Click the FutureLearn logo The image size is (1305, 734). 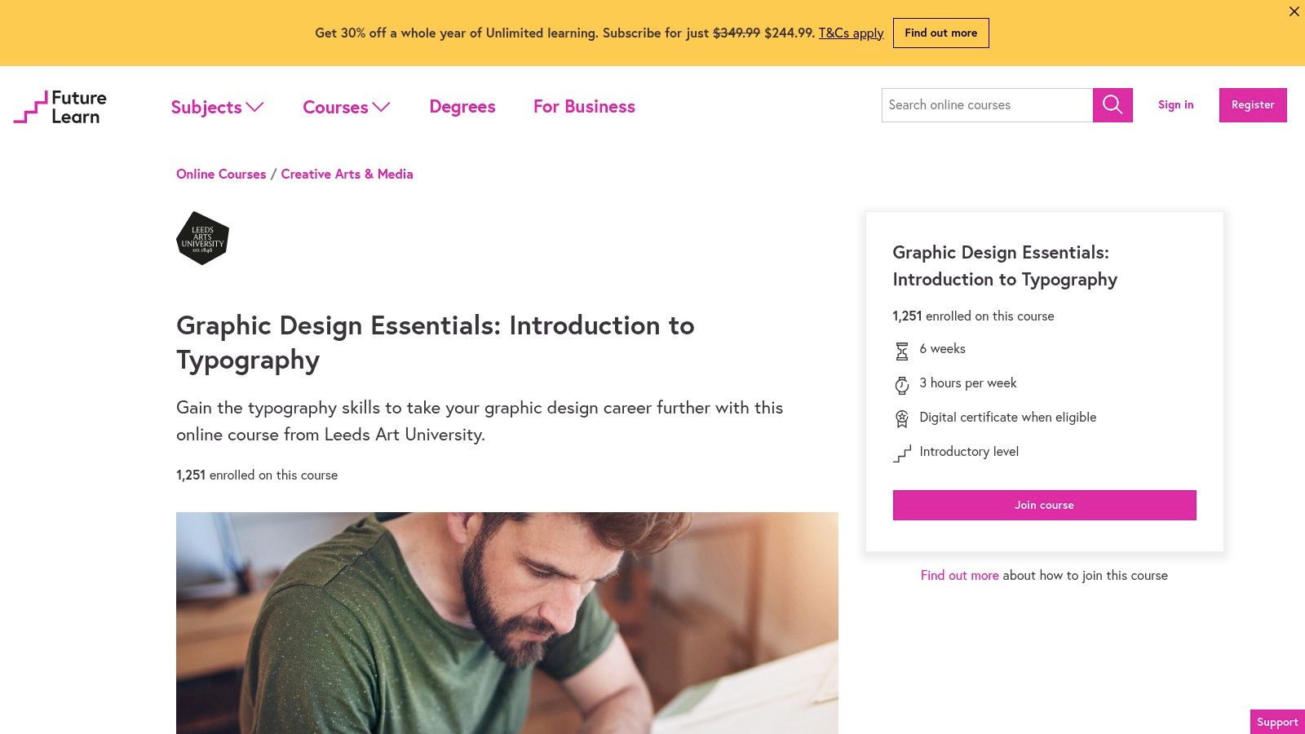[x=60, y=107]
